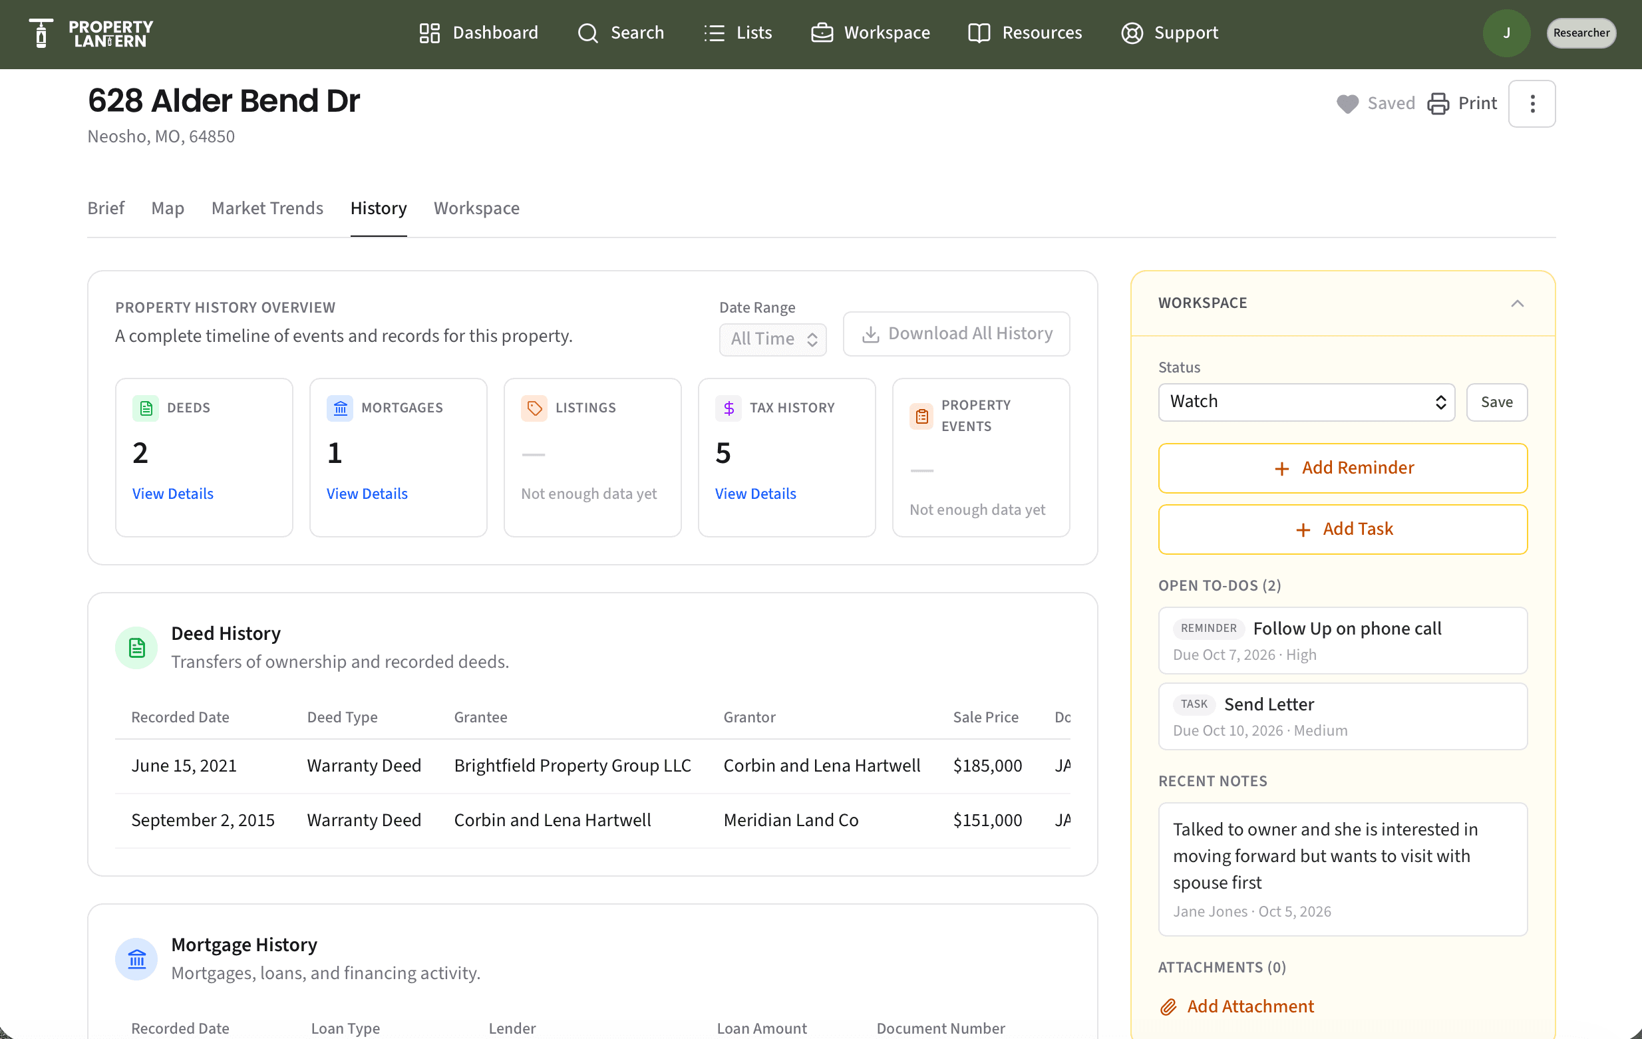Open the Send Letter task

point(1342,716)
